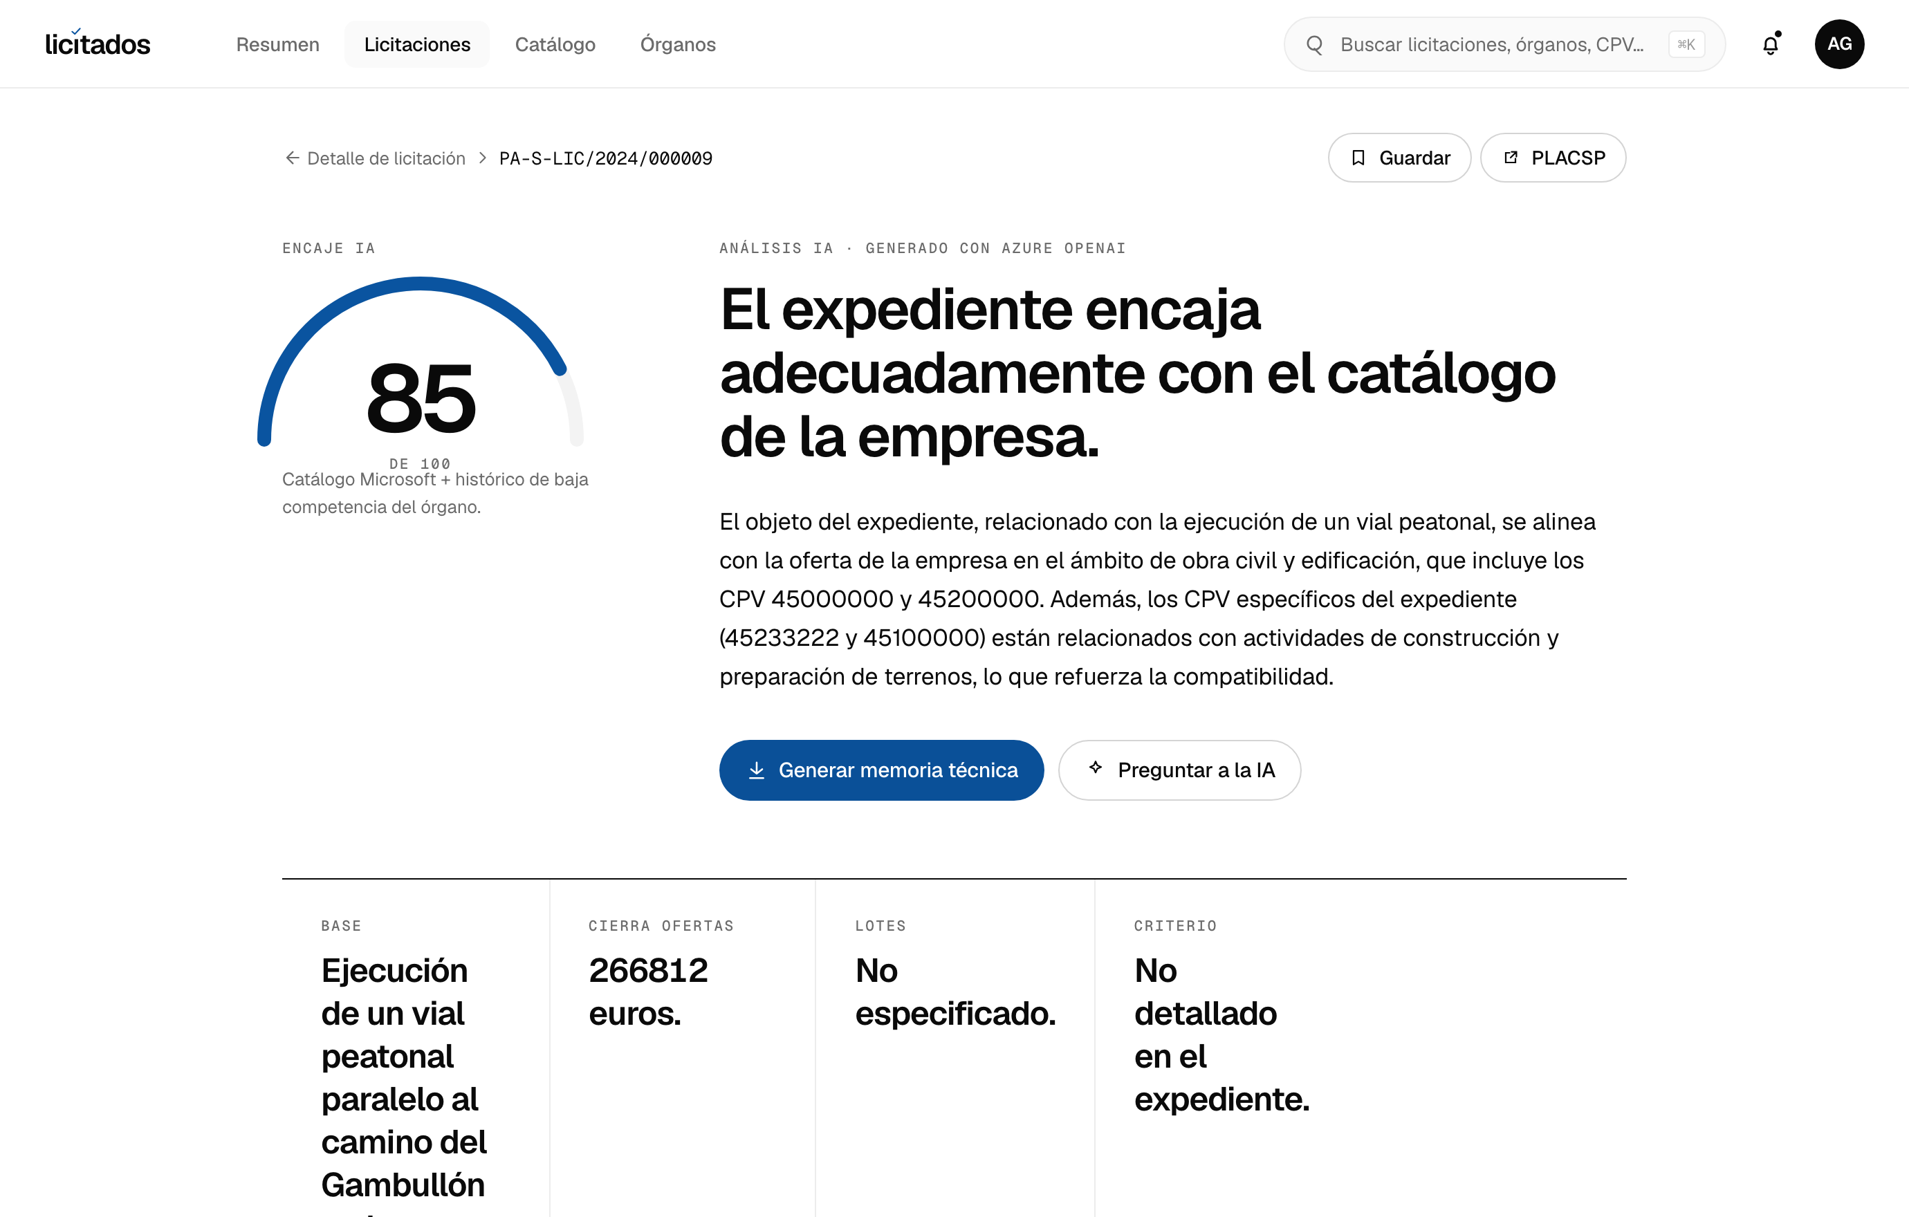This screenshot has width=1909, height=1217.
Task: Click the back arrow beside Detalle de licitación
Action: pos(292,158)
